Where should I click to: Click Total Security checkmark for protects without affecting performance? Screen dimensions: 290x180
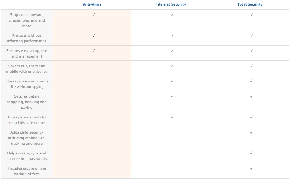251,35
